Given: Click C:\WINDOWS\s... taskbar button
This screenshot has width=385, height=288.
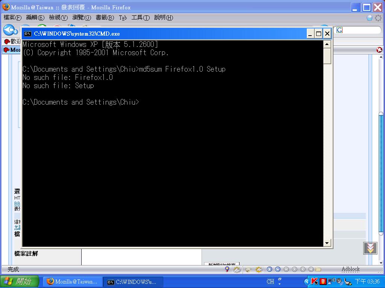Looking at the screenshot, I should click(x=133, y=282).
